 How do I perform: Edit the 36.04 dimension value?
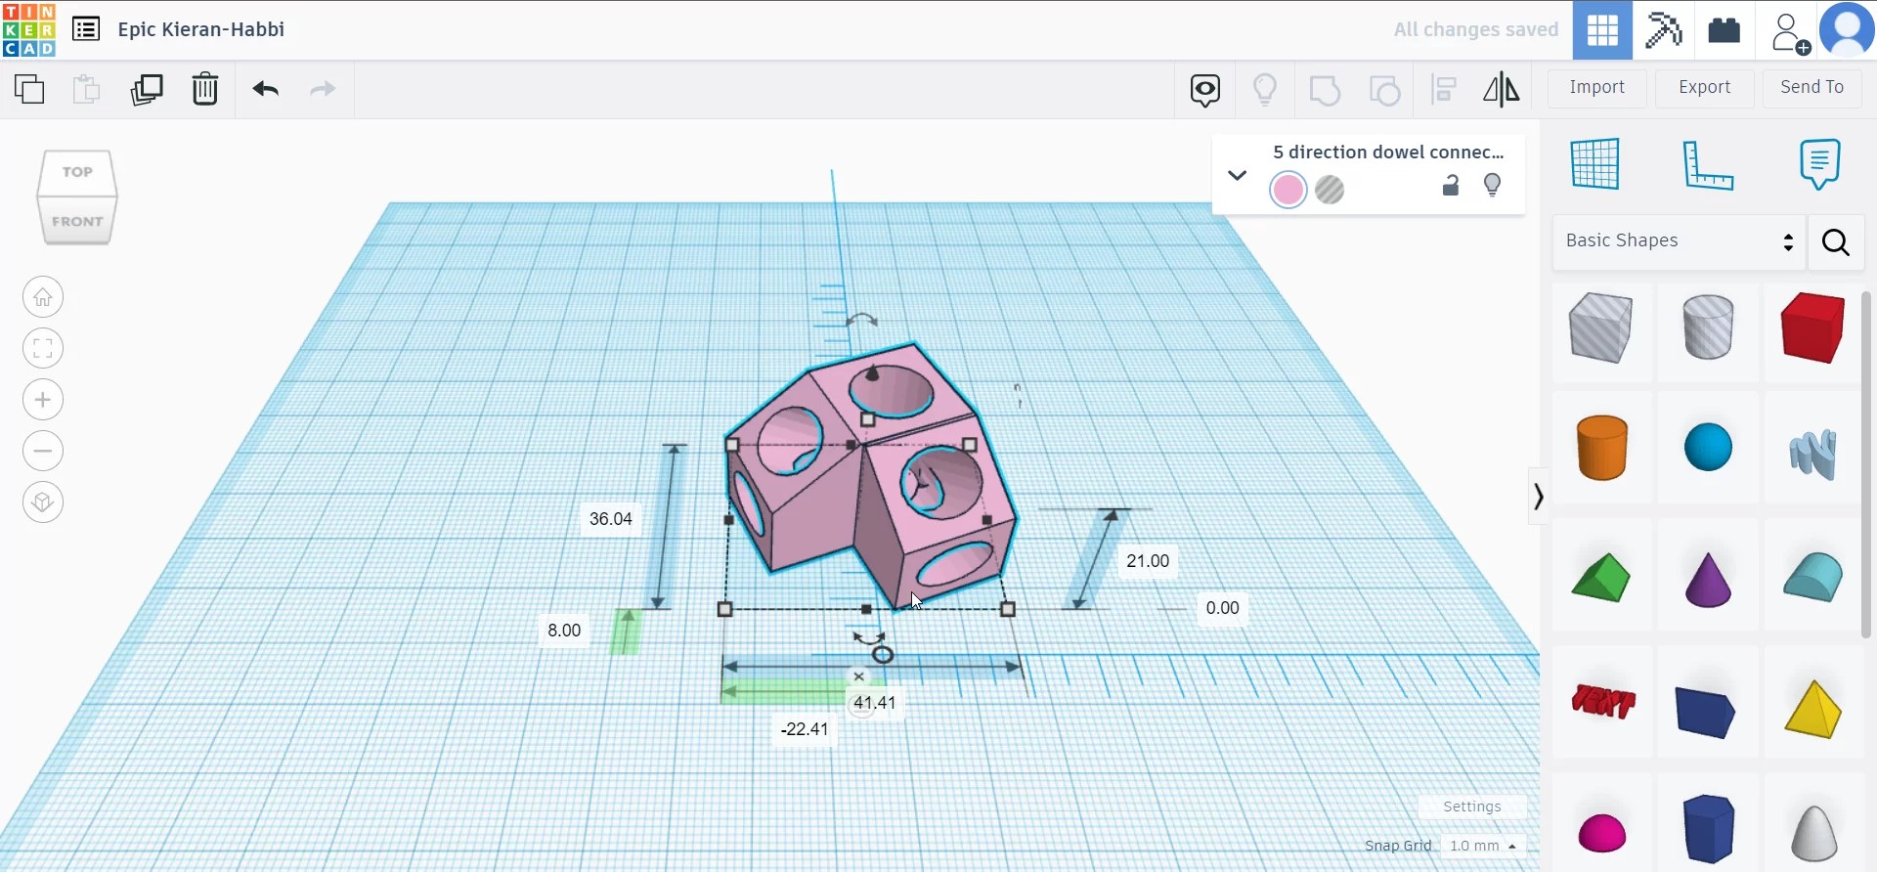pos(611,519)
